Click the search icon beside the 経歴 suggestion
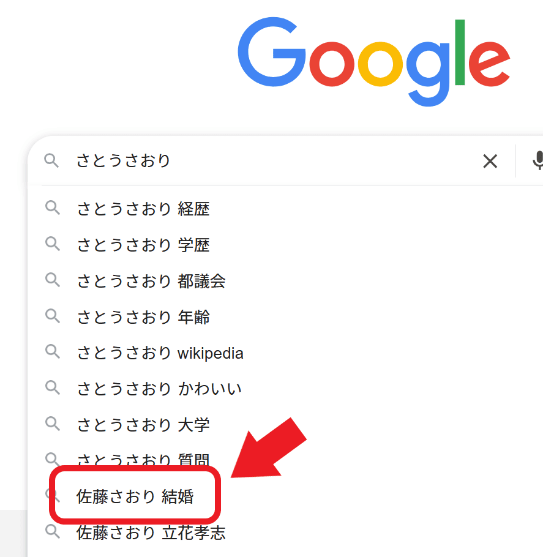Viewport: 543px width, 557px height. (x=53, y=209)
